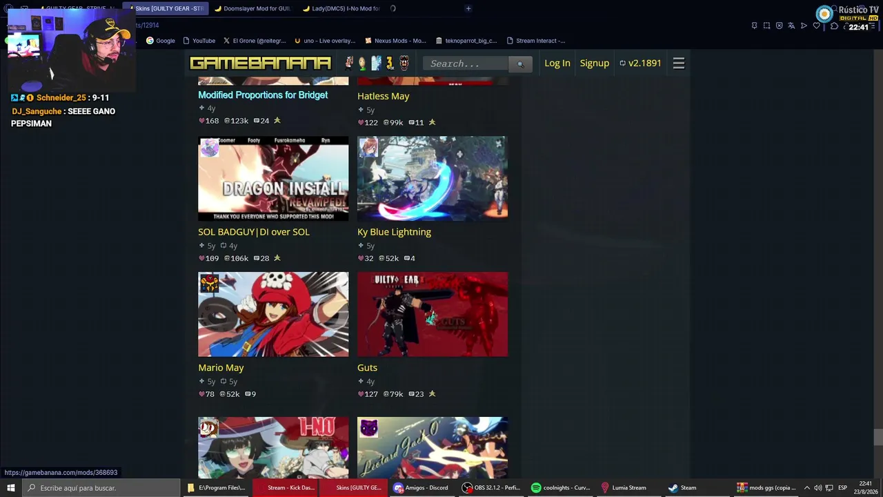Screen dimensions: 883x497
Task: Open the Nexus Mods bookmark
Action: (395, 41)
